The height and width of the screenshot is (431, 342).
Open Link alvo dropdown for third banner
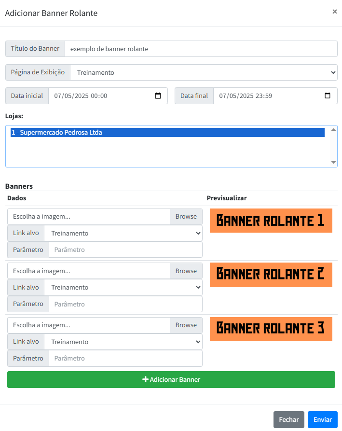coord(123,342)
